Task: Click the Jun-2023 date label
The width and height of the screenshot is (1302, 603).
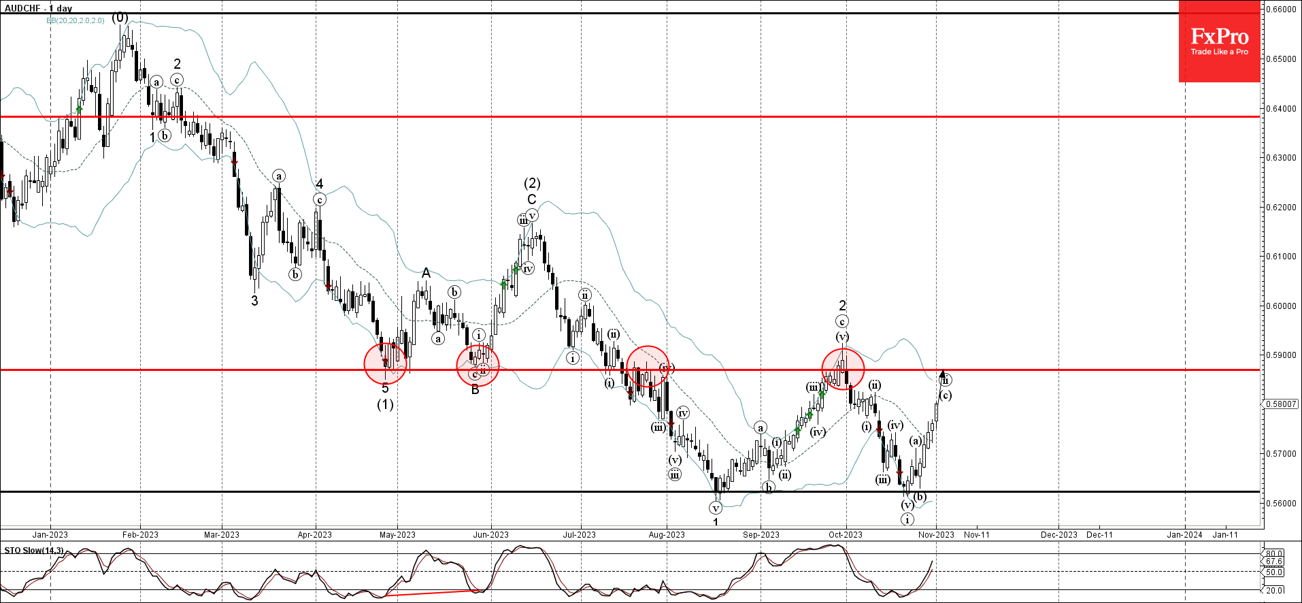Action: [491, 534]
